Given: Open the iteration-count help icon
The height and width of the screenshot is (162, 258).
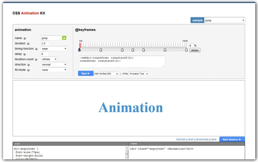Looking at the screenshot, I should (36, 59).
